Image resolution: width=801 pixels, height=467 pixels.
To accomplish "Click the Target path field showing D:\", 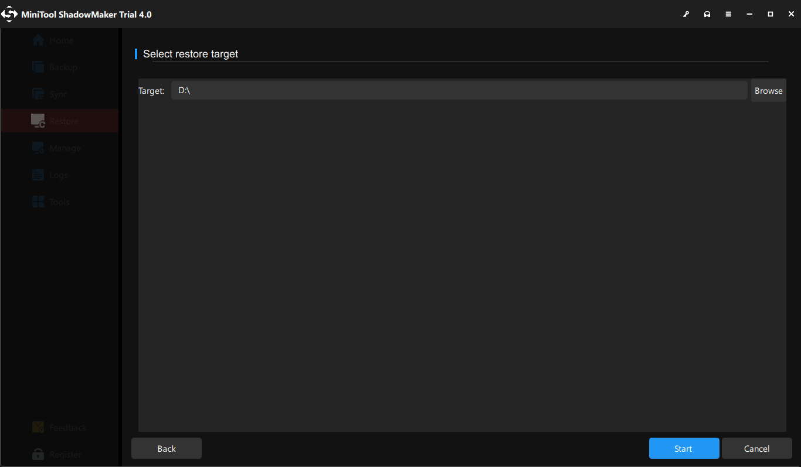I will pos(459,91).
